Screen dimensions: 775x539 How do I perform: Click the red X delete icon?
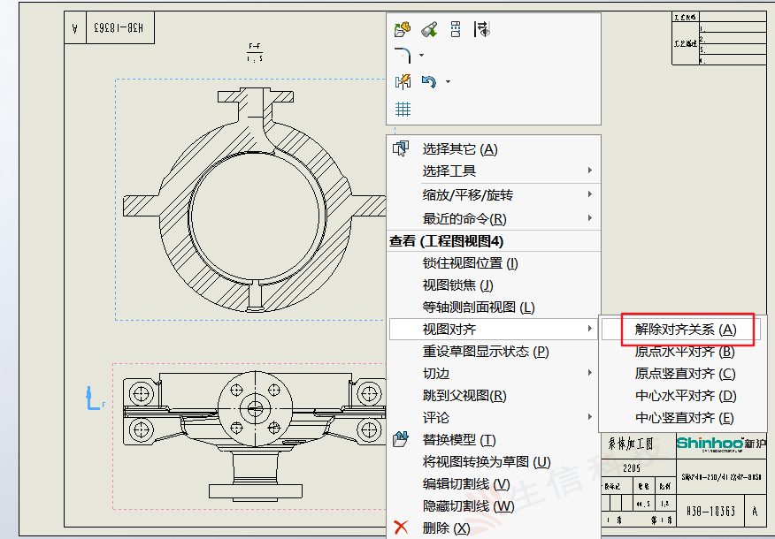[x=401, y=528]
